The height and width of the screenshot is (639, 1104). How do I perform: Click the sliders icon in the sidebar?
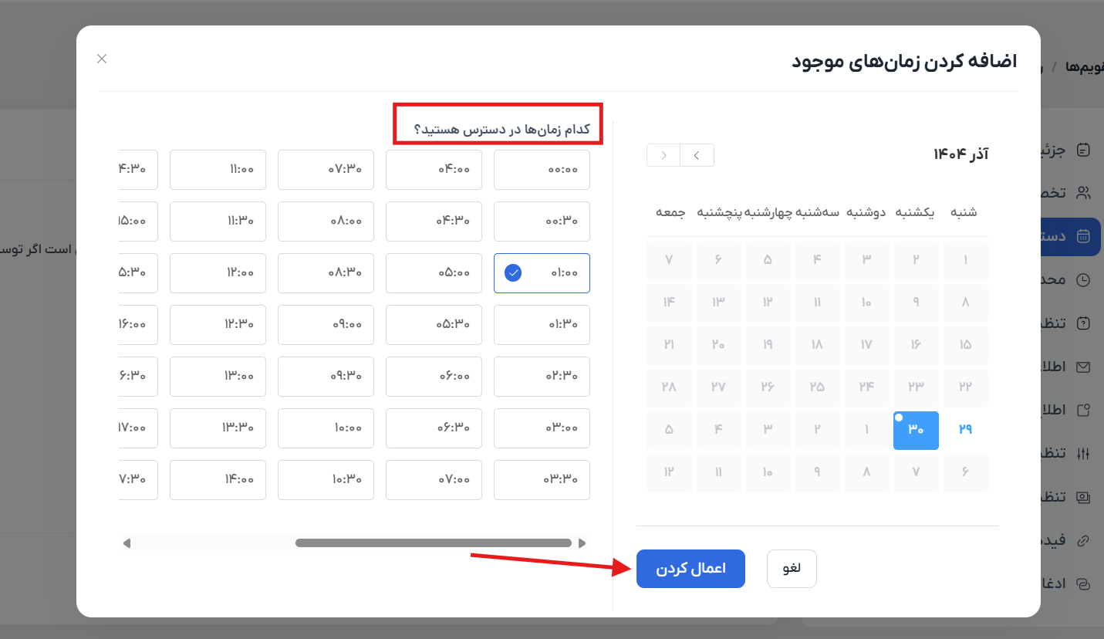tap(1083, 453)
